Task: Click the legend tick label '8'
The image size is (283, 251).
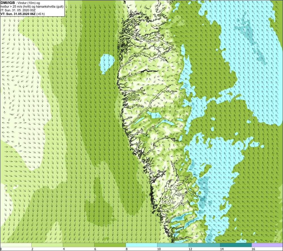Action: tap(127, 249)
